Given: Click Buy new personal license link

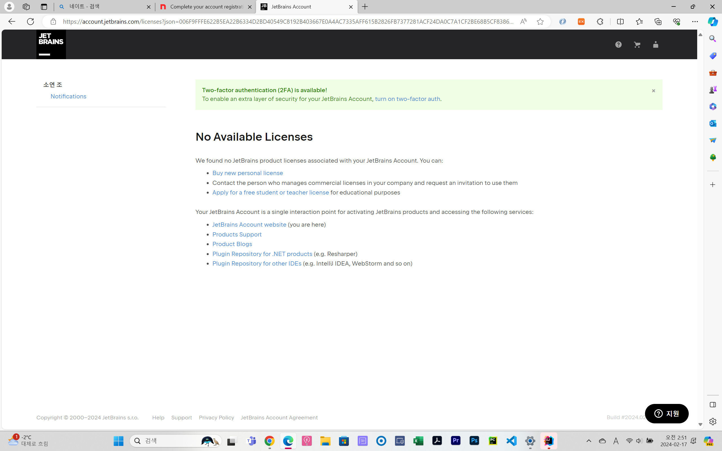Looking at the screenshot, I should 248,173.
